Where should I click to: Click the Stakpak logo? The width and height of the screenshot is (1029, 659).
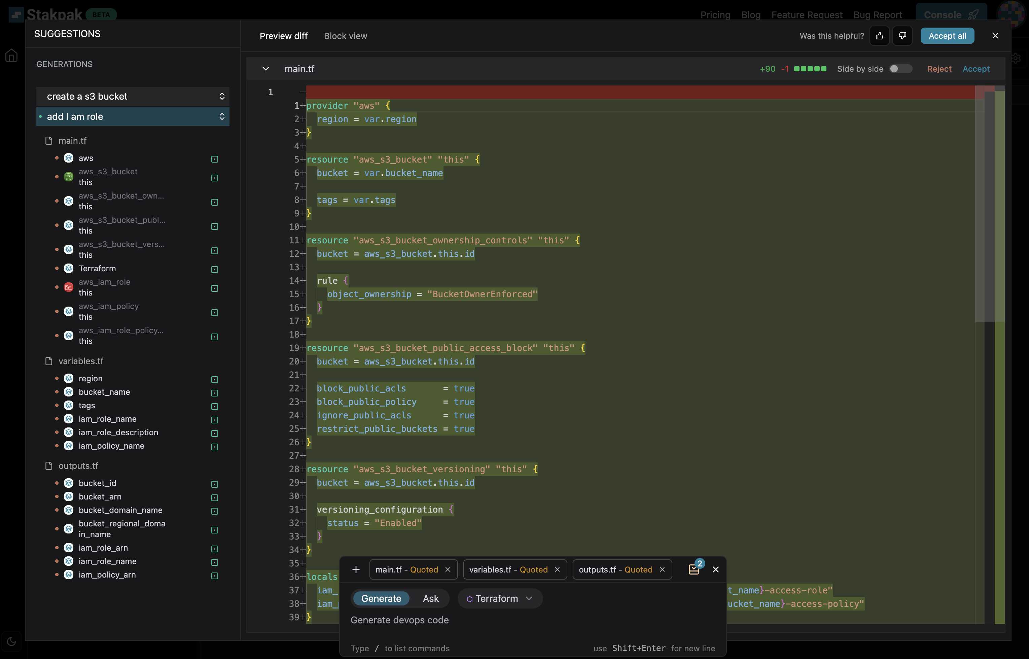[x=46, y=14]
